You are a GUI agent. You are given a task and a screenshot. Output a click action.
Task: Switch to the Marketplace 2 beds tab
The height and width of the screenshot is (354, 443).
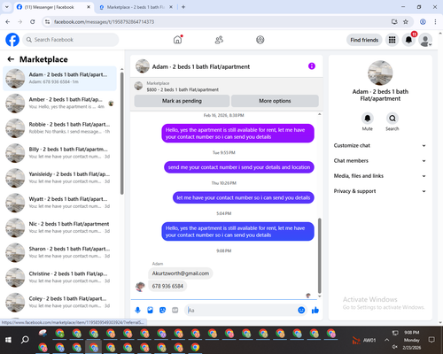pyautogui.click(x=136, y=7)
